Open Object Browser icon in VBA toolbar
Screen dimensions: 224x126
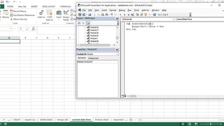[146, 15]
